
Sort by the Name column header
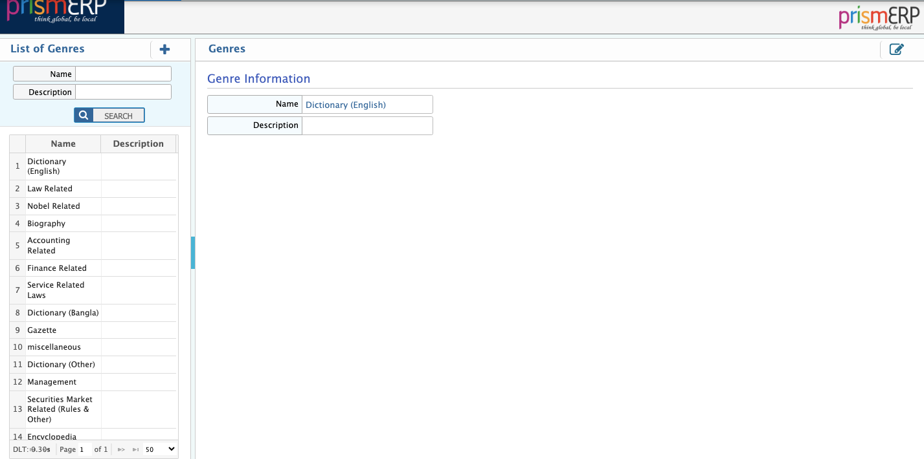63,143
